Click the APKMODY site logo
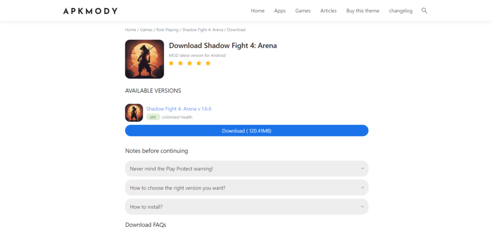The height and width of the screenshot is (232, 492). pos(90,11)
